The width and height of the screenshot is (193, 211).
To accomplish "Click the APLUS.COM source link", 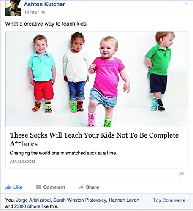I will coord(22,162).
